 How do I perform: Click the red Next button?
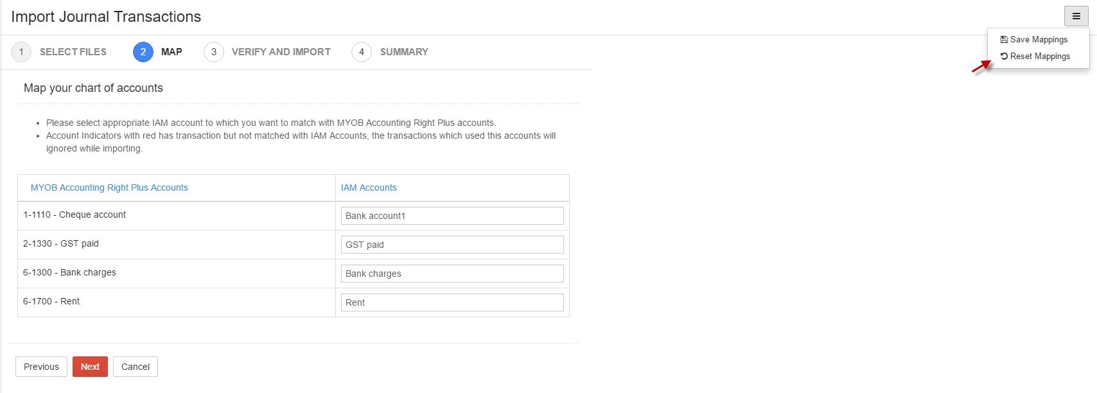click(90, 367)
